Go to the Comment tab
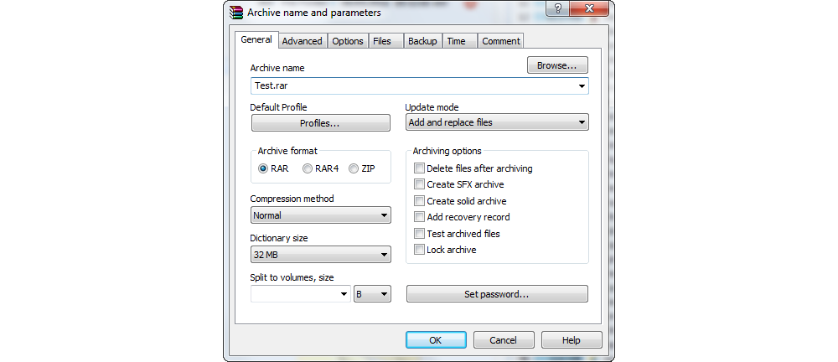Image resolution: width=838 pixels, height=362 pixels. tap(501, 41)
